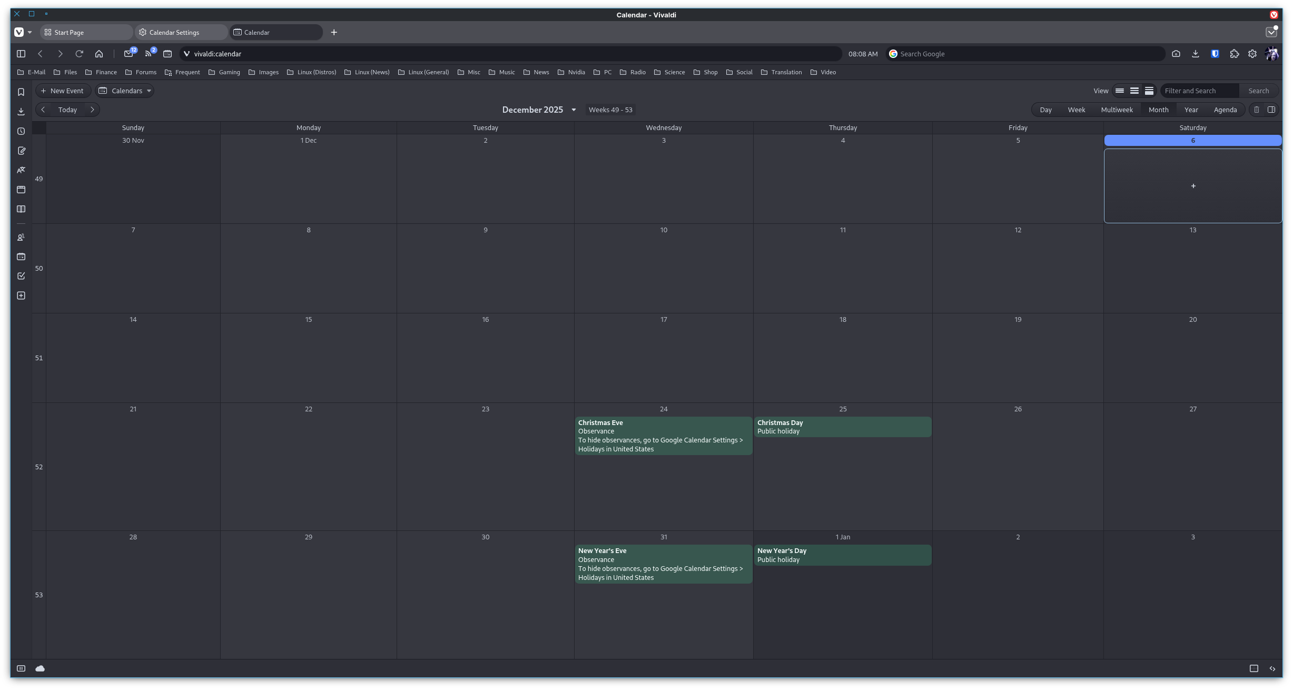Open the Notes panel icon
The height and width of the screenshot is (690, 1293).
coord(21,151)
